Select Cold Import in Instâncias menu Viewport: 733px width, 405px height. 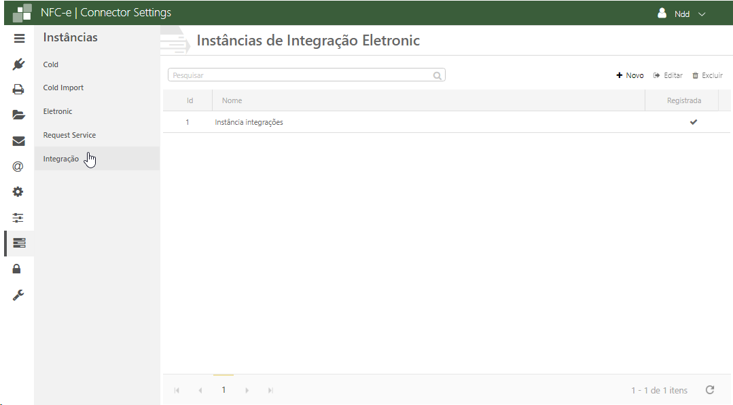click(x=63, y=88)
